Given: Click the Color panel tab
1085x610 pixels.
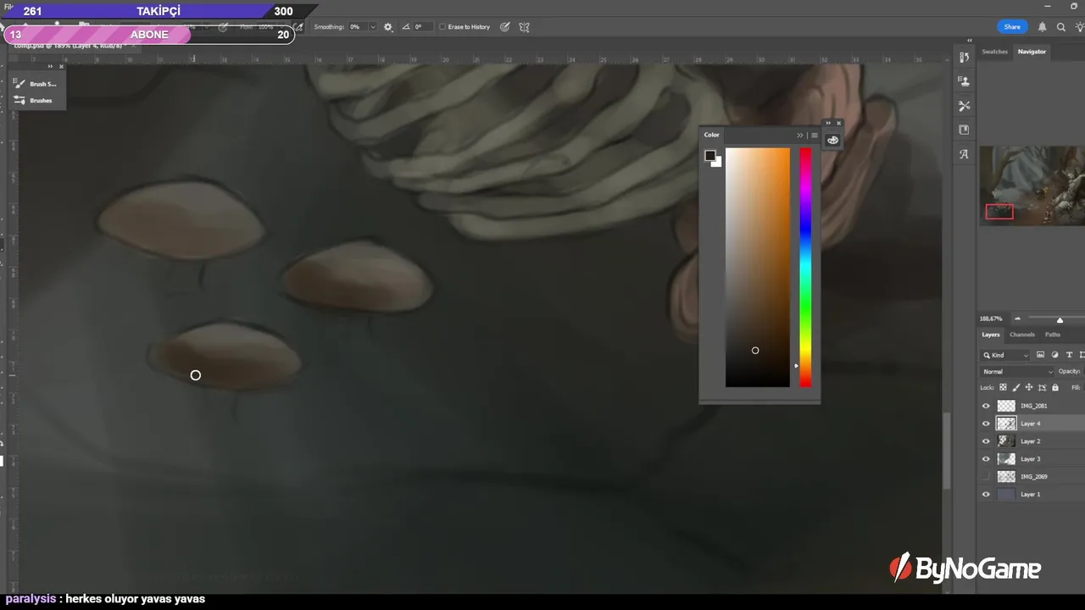Looking at the screenshot, I should [x=711, y=135].
